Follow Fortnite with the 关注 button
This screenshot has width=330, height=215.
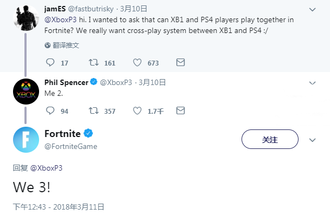pyautogui.click(x=270, y=139)
